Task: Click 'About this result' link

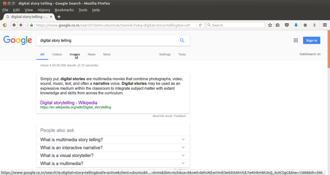Action: [x=162, y=116]
